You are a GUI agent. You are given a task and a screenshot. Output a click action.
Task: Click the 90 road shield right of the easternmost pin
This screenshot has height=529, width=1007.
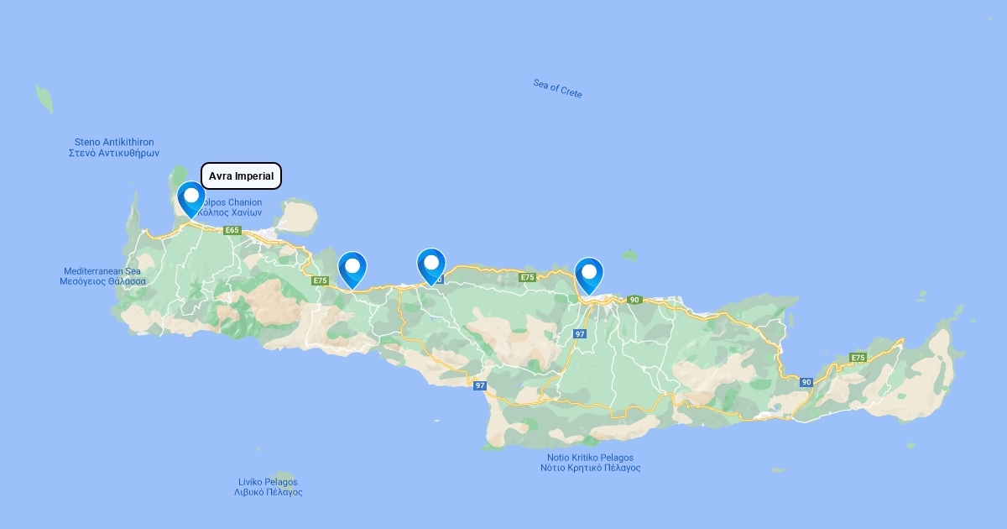point(634,300)
